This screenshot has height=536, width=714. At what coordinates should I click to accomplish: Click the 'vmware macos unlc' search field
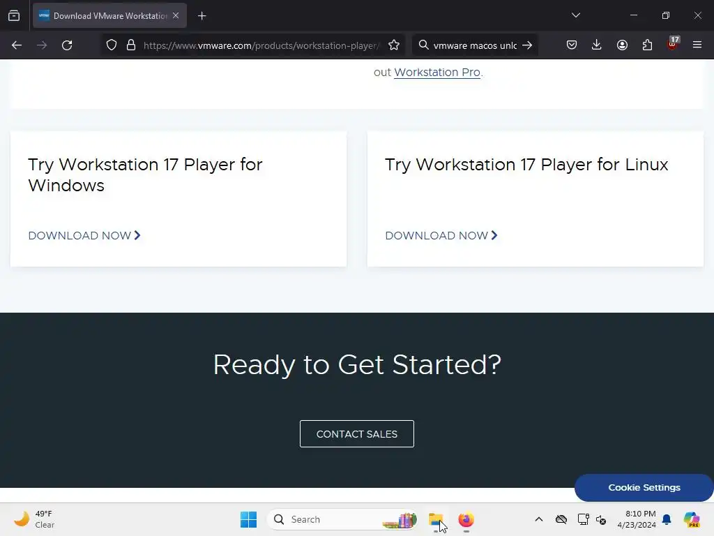475,45
